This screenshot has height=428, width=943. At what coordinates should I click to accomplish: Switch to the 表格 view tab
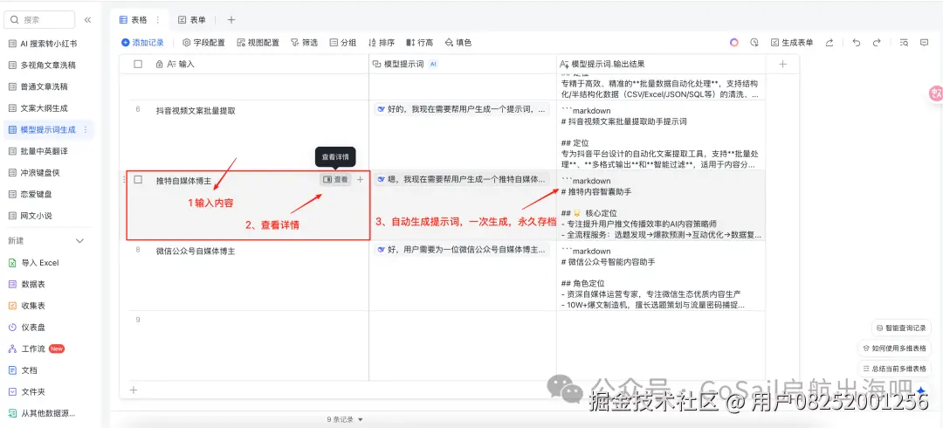pyautogui.click(x=134, y=20)
